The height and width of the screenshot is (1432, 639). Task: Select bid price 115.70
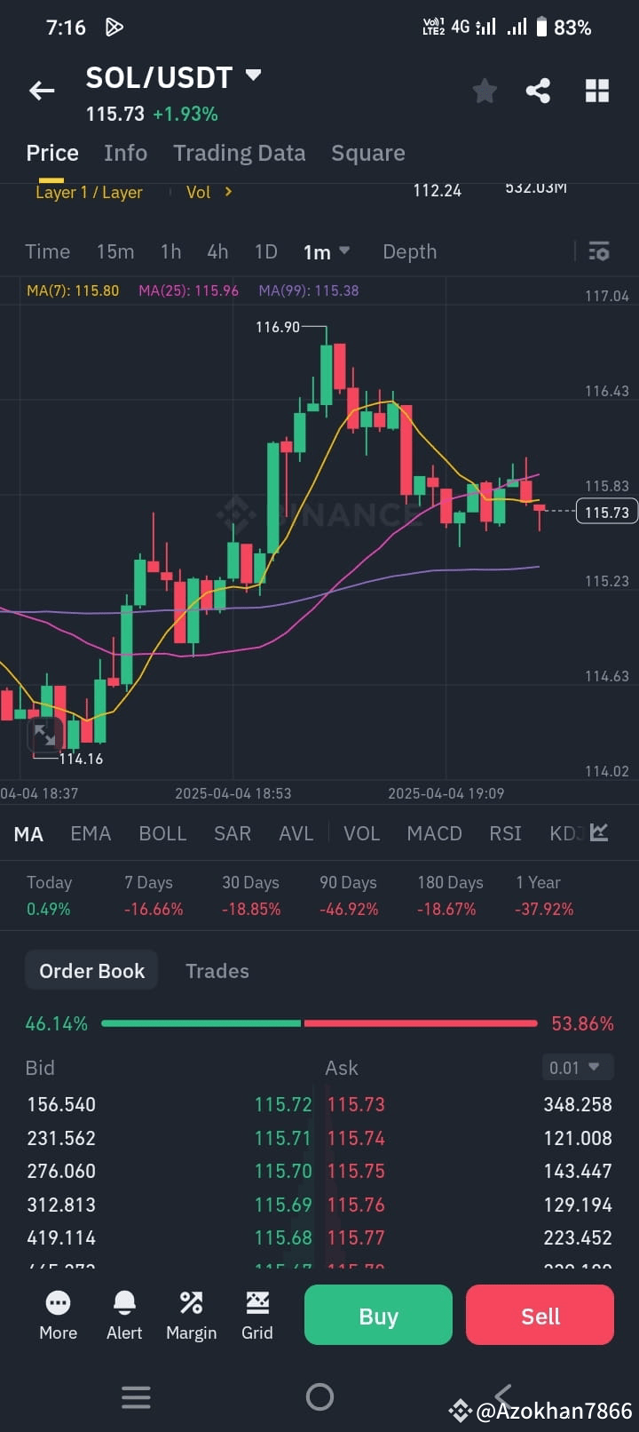click(x=283, y=1171)
